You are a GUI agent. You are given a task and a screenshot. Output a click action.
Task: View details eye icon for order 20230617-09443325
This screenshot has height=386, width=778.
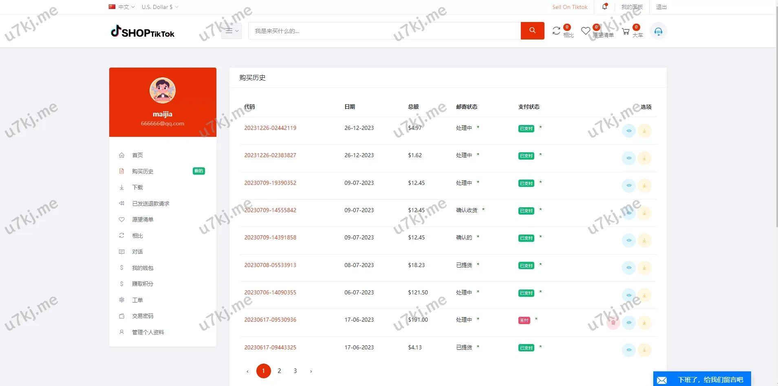point(629,350)
